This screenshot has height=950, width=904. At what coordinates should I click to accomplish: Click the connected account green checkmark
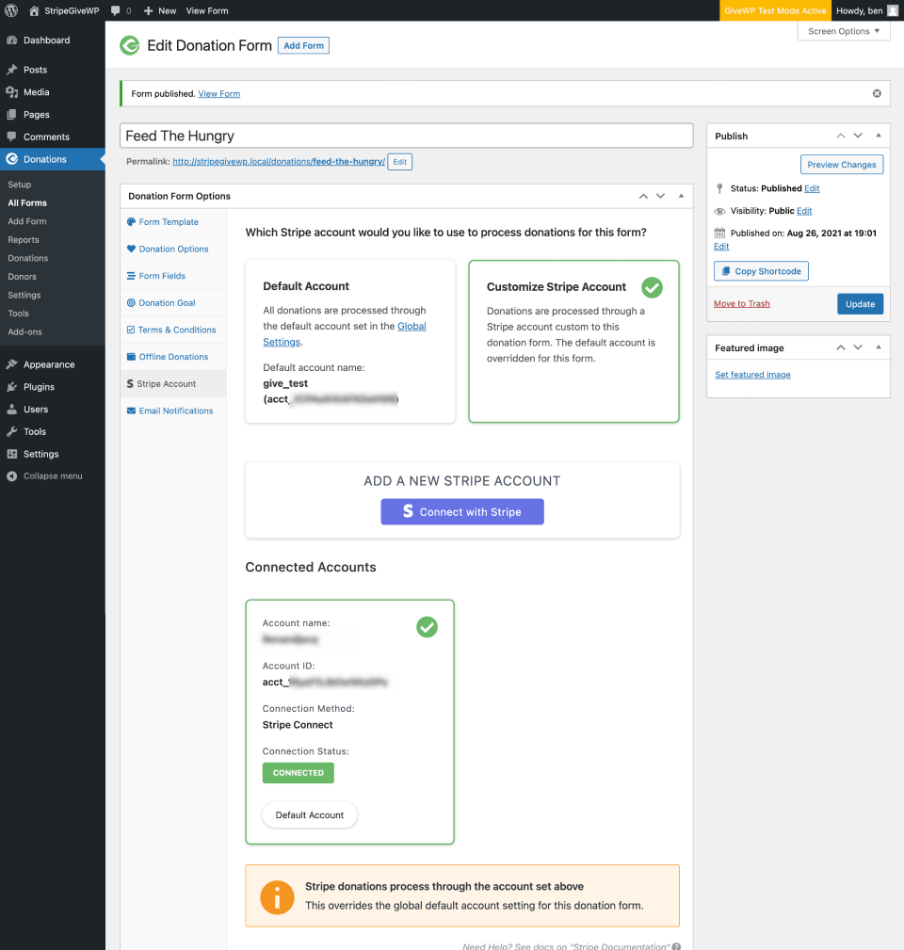(x=428, y=627)
